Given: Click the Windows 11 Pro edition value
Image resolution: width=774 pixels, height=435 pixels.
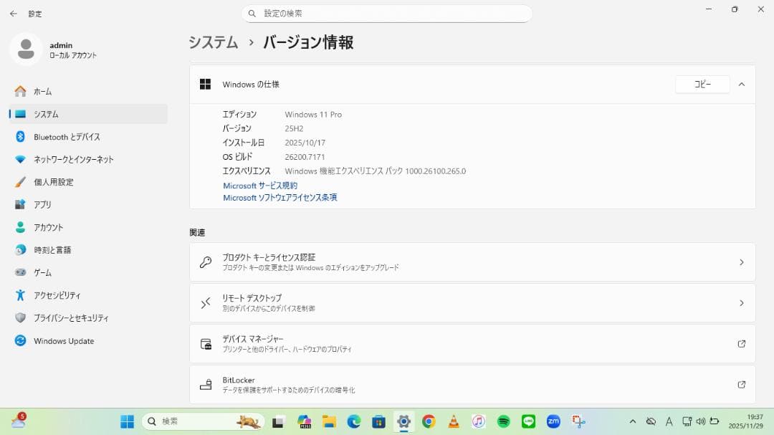Looking at the screenshot, I should (313, 115).
